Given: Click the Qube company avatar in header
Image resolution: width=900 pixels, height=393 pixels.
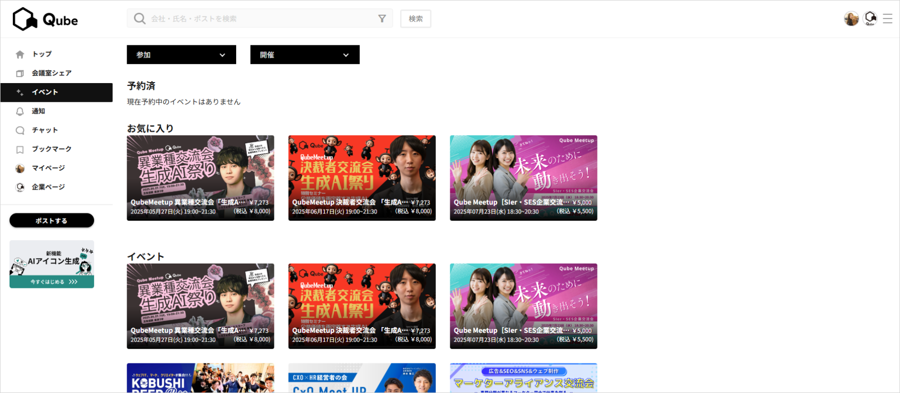Looking at the screenshot, I should pyautogui.click(x=870, y=19).
